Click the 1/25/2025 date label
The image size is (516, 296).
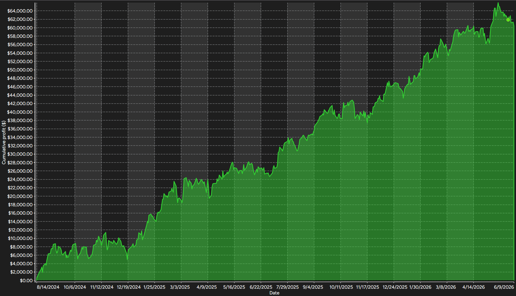(x=155, y=287)
